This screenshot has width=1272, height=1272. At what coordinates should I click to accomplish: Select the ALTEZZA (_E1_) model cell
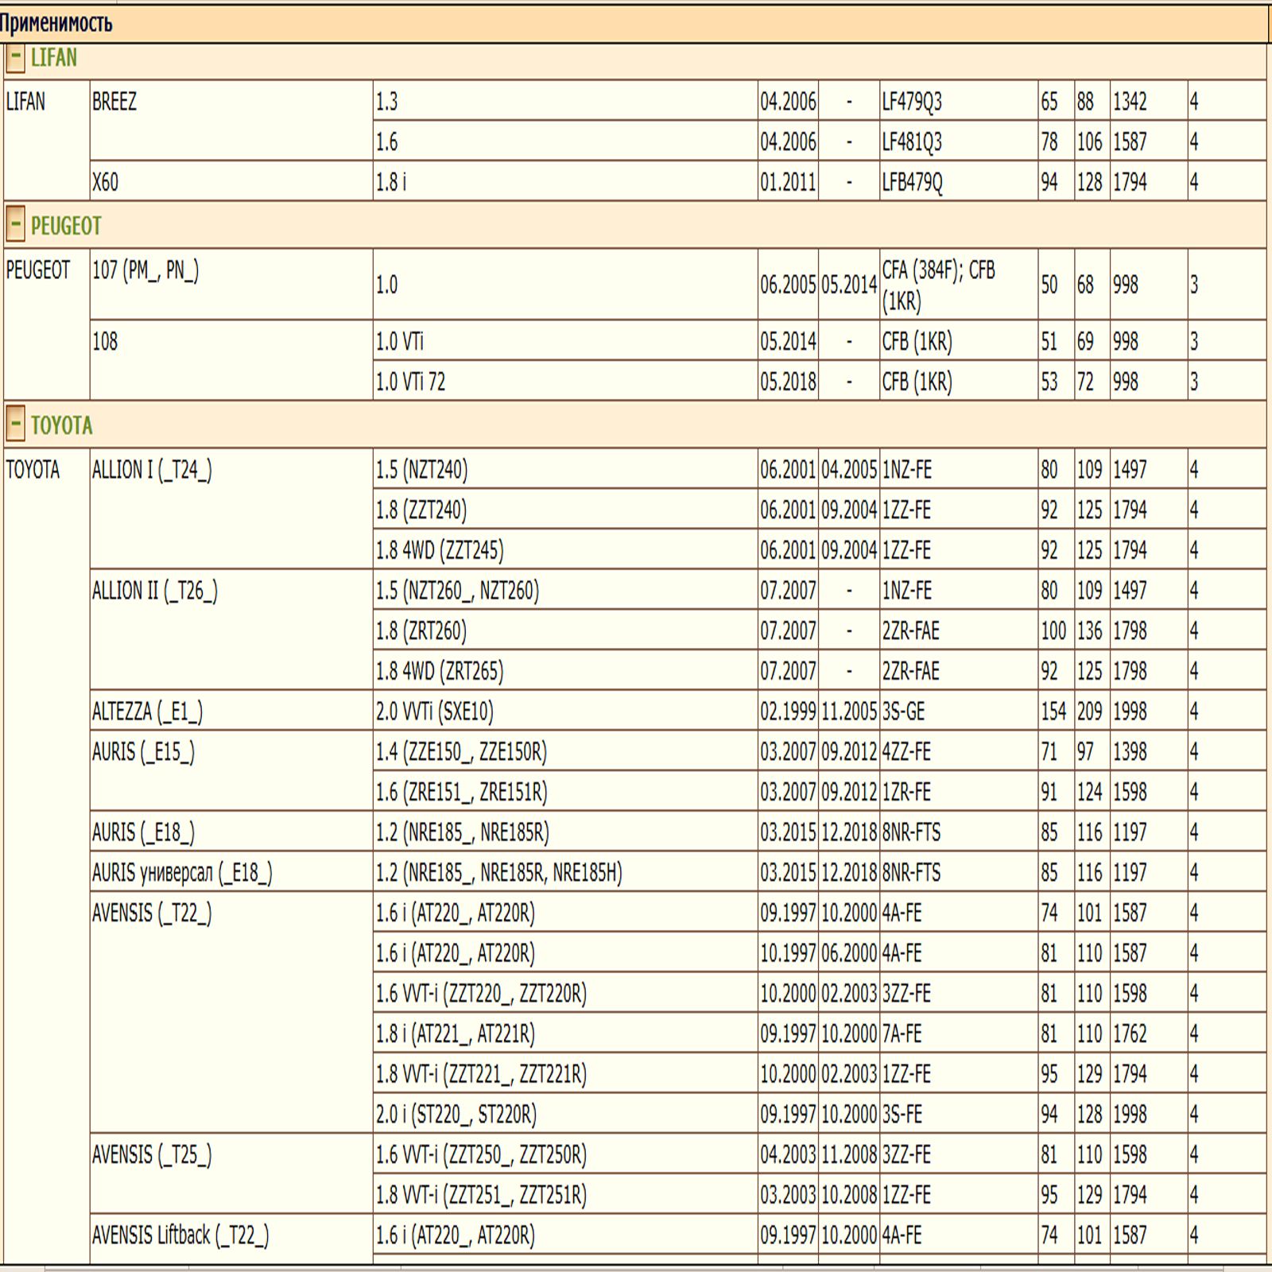tap(147, 712)
